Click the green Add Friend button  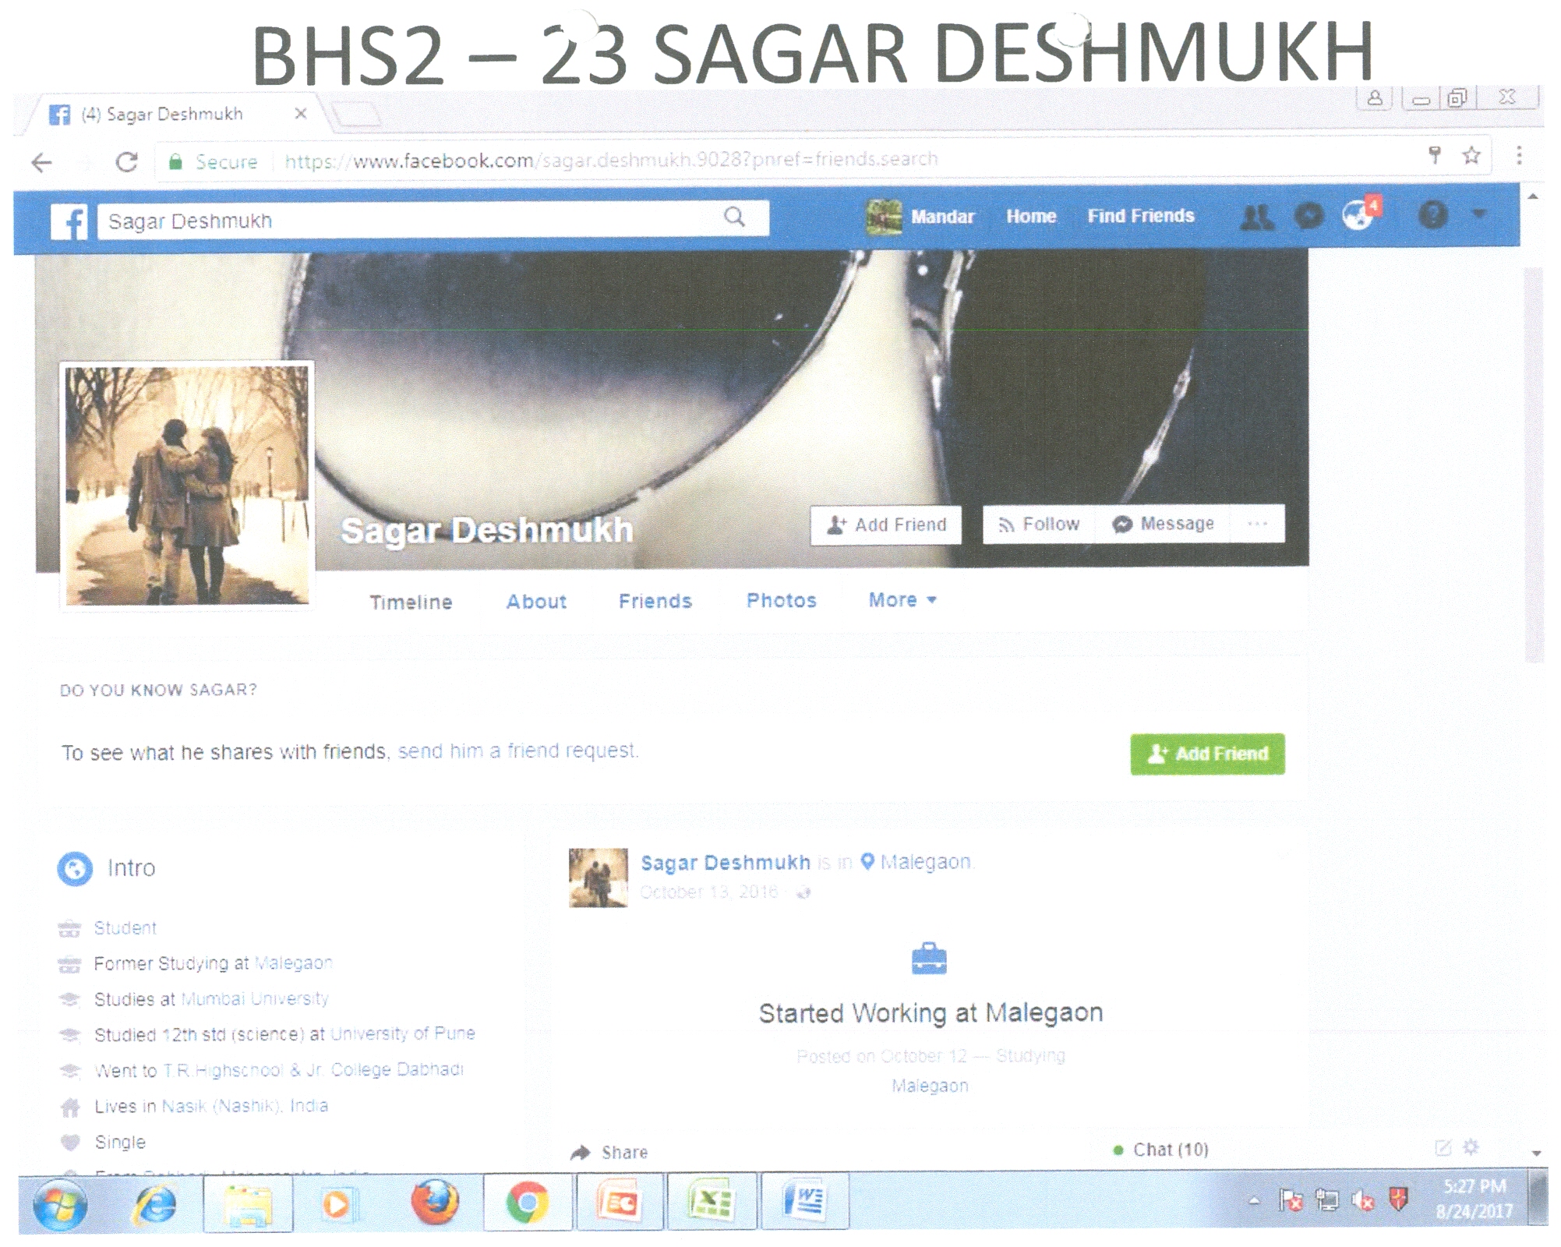[x=1206, y=754]
